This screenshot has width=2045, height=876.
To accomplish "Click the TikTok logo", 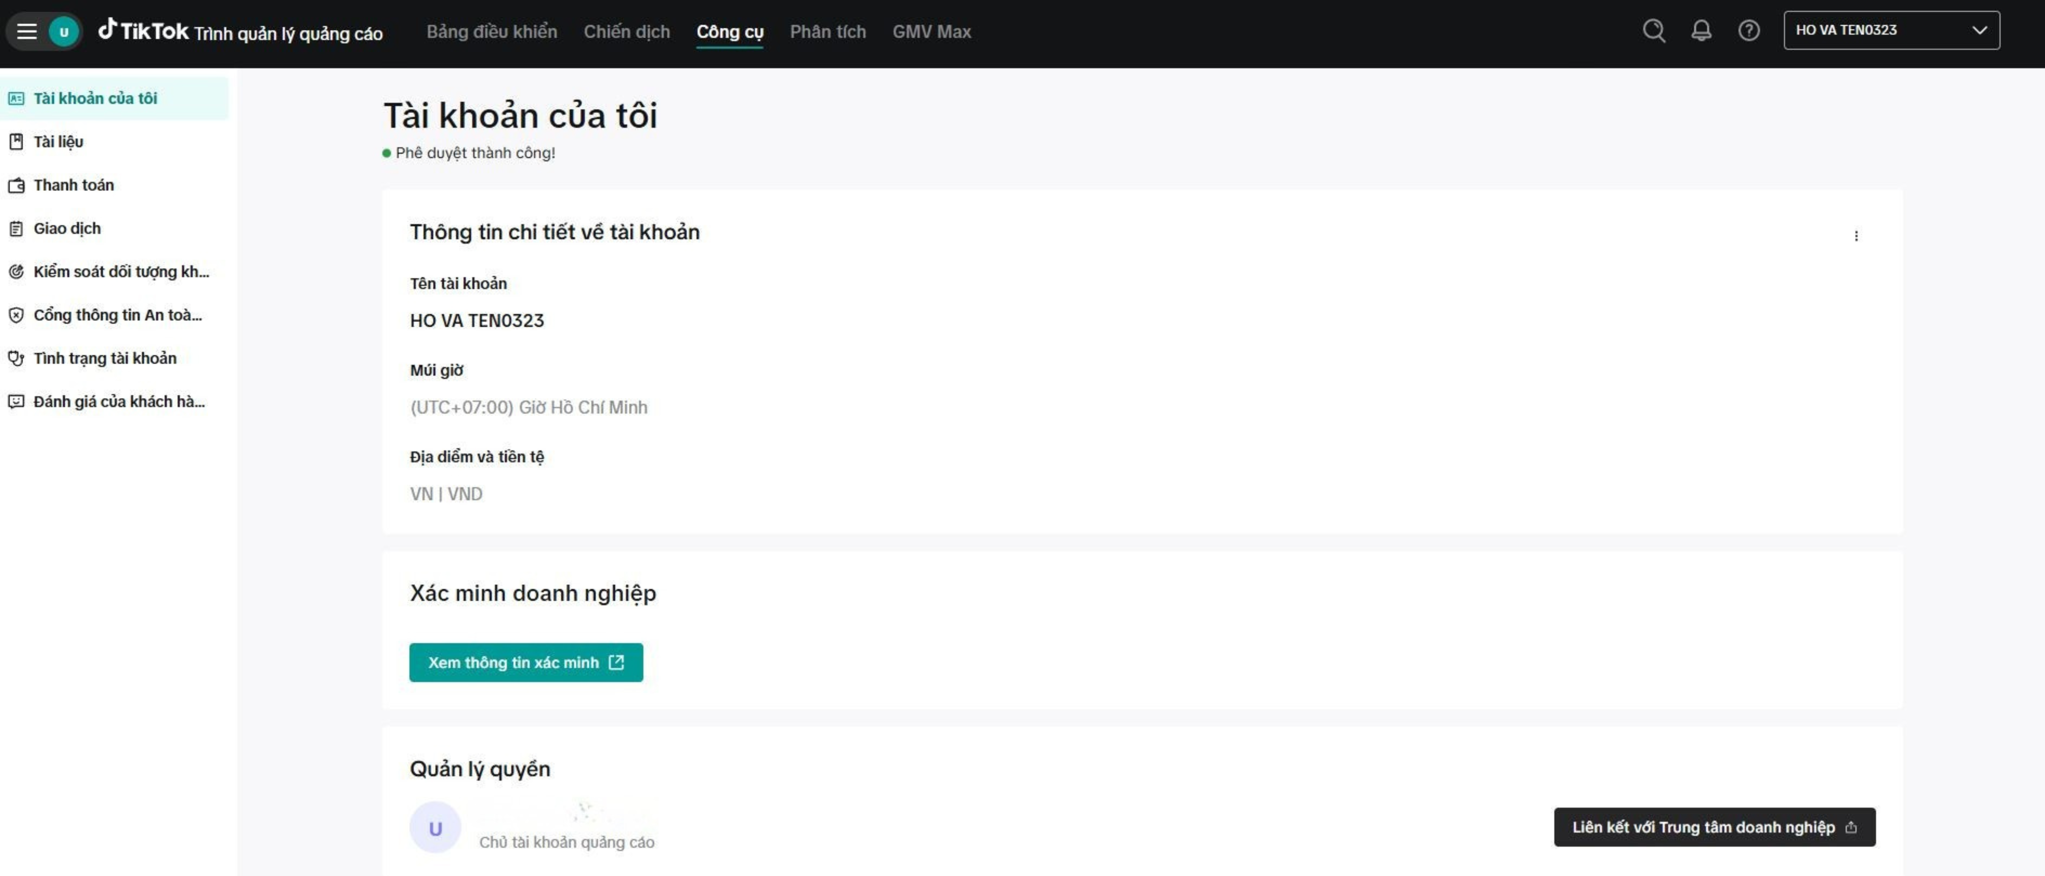I will pyautogui.click(x=144, y=31).
